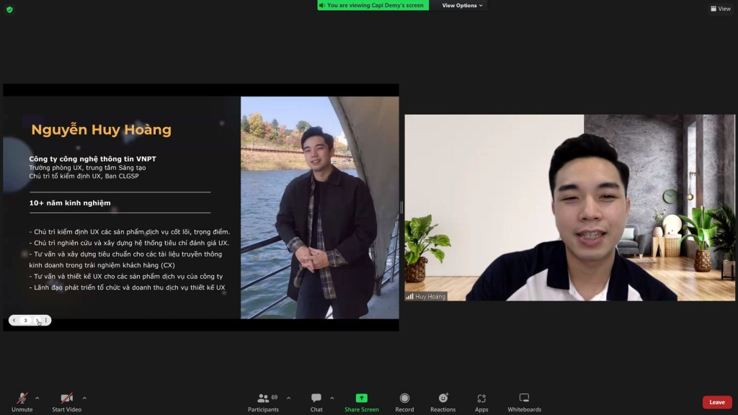Click 'Chủ trì tổ kiểm định UX, Ban CLGSP' line
The image size is (738, 415).
(84, 176)
